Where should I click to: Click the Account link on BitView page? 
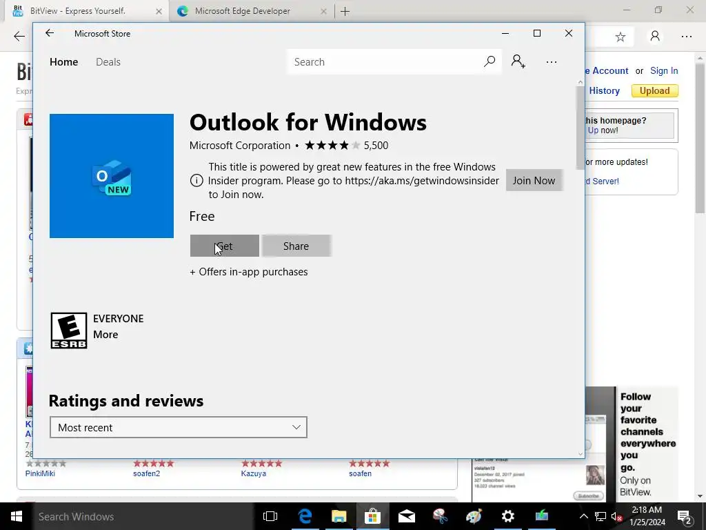click(607, 71)
